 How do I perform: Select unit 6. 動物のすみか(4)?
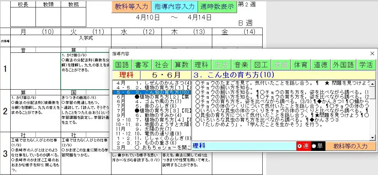coord(152,115)
